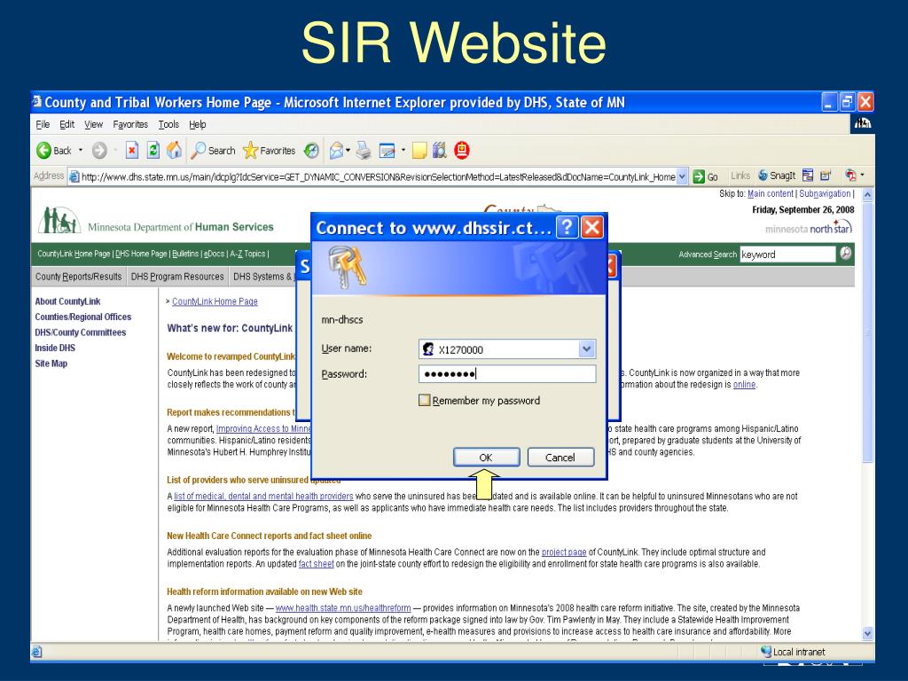This screenshot has height=681, width=908.
Task: Open the About CountyLink link
Action: click(x=67, y=301)
